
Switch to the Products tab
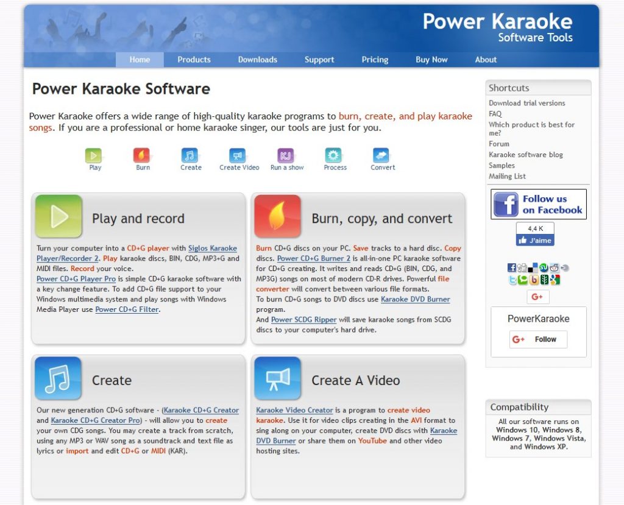click(194, 60)
